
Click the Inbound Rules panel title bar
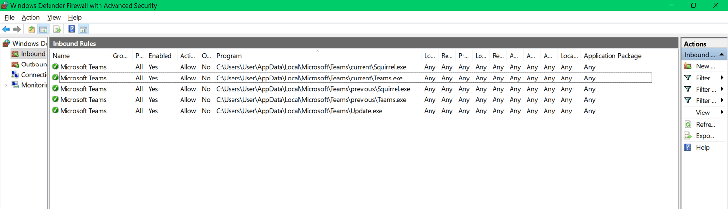click(364, 43)
